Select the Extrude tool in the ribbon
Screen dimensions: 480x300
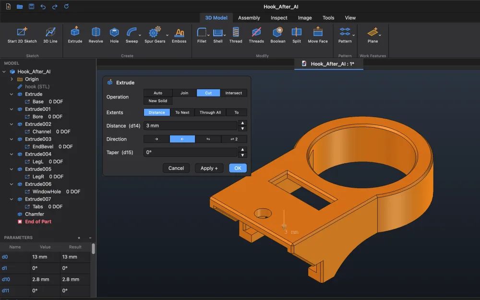coord(75,35)
